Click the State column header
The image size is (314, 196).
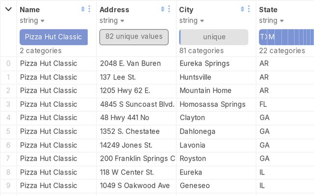(268, 9)
